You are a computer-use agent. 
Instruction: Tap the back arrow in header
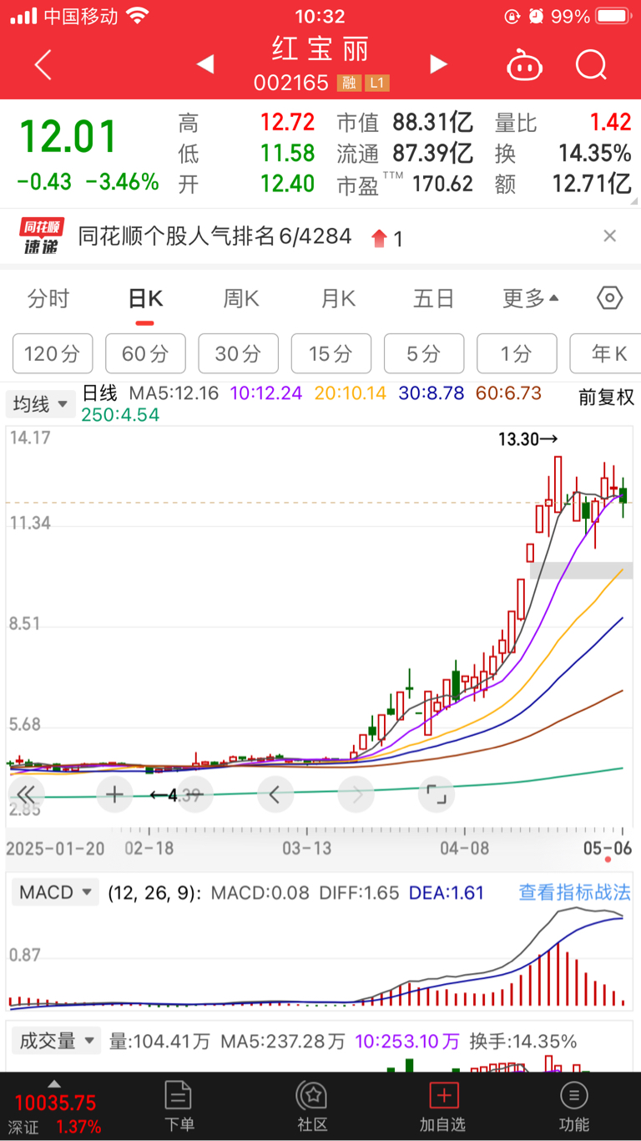(43, 64)
